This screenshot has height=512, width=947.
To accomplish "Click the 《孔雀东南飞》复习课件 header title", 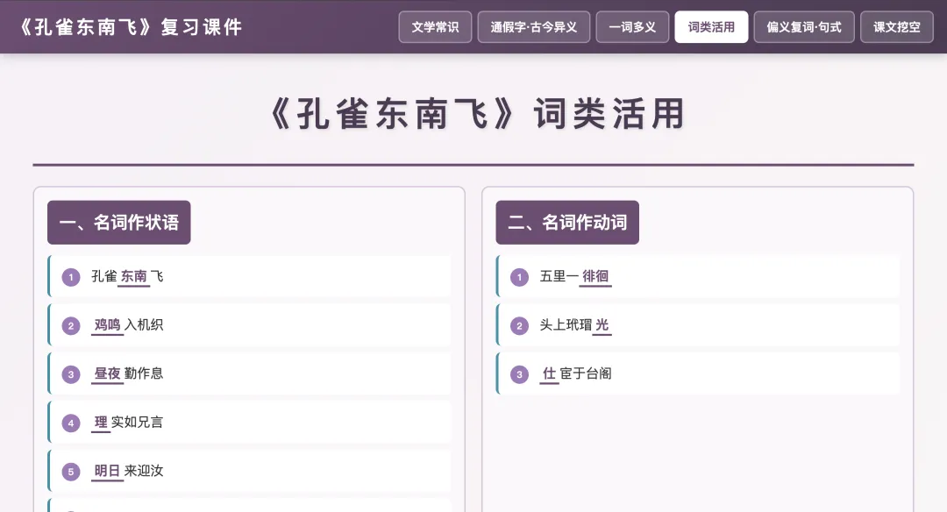I will click(x=131, y=27).
